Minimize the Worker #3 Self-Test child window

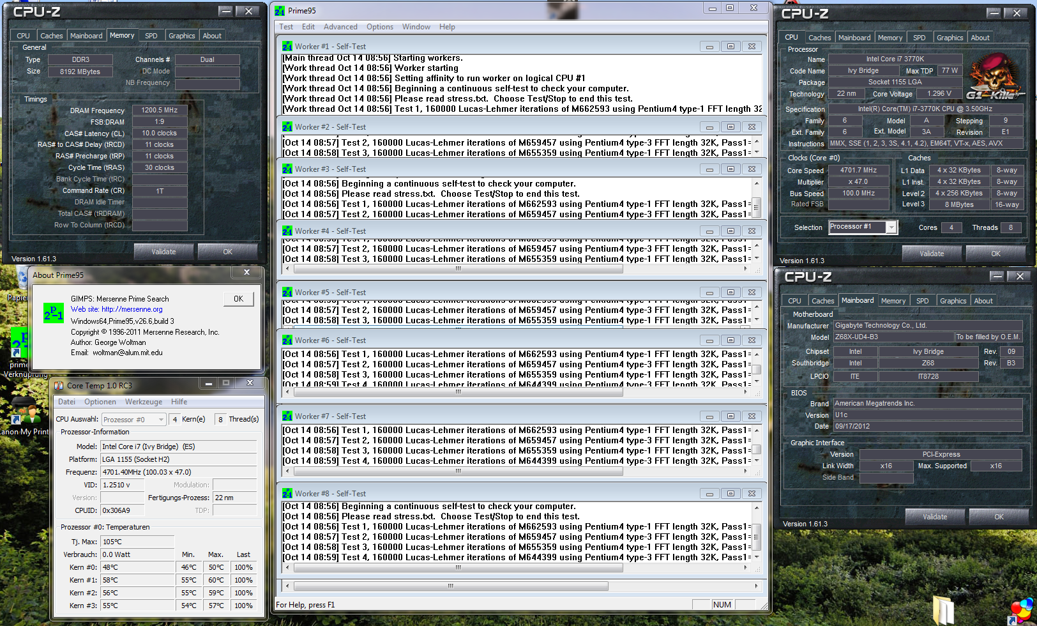coord(709,169)
